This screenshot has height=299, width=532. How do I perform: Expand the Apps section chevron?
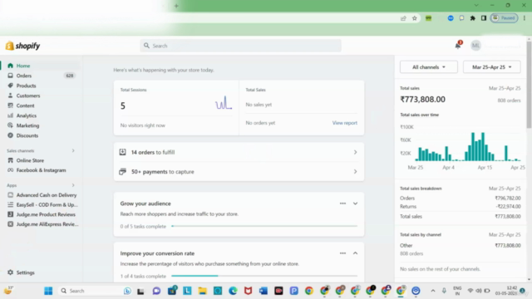pyautogui.click(x=73, y=185)
